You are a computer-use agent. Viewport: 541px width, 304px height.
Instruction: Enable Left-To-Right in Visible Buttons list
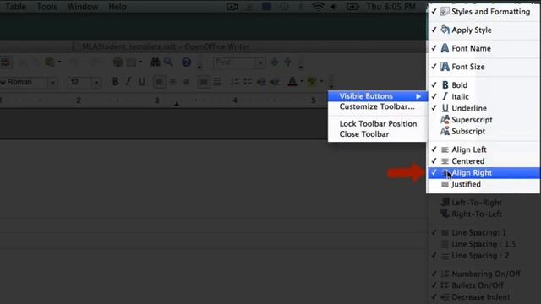pos(484,203)
